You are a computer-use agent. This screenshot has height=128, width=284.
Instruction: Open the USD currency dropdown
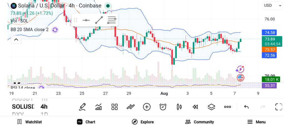(272, 6)
